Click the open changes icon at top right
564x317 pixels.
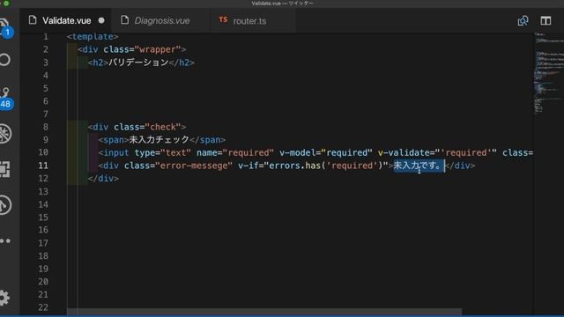coord(523,21)
